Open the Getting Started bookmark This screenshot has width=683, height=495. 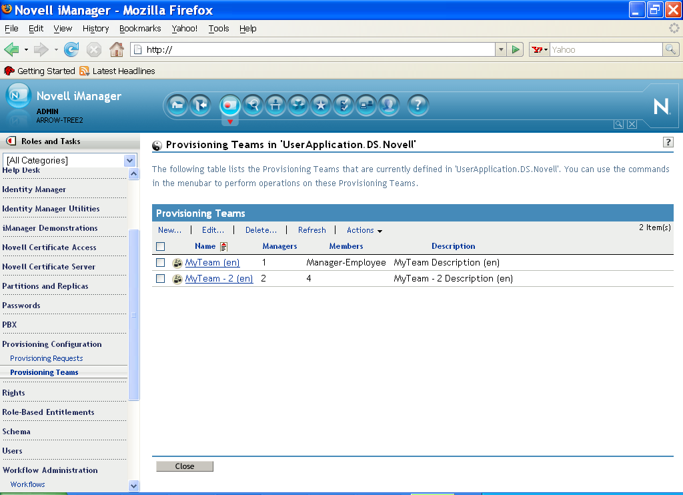pyautogui.click(x=39, y=71)
